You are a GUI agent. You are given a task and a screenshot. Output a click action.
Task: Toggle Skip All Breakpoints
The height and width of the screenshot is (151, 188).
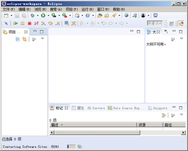pyautogui.click(x=6, y=23)
